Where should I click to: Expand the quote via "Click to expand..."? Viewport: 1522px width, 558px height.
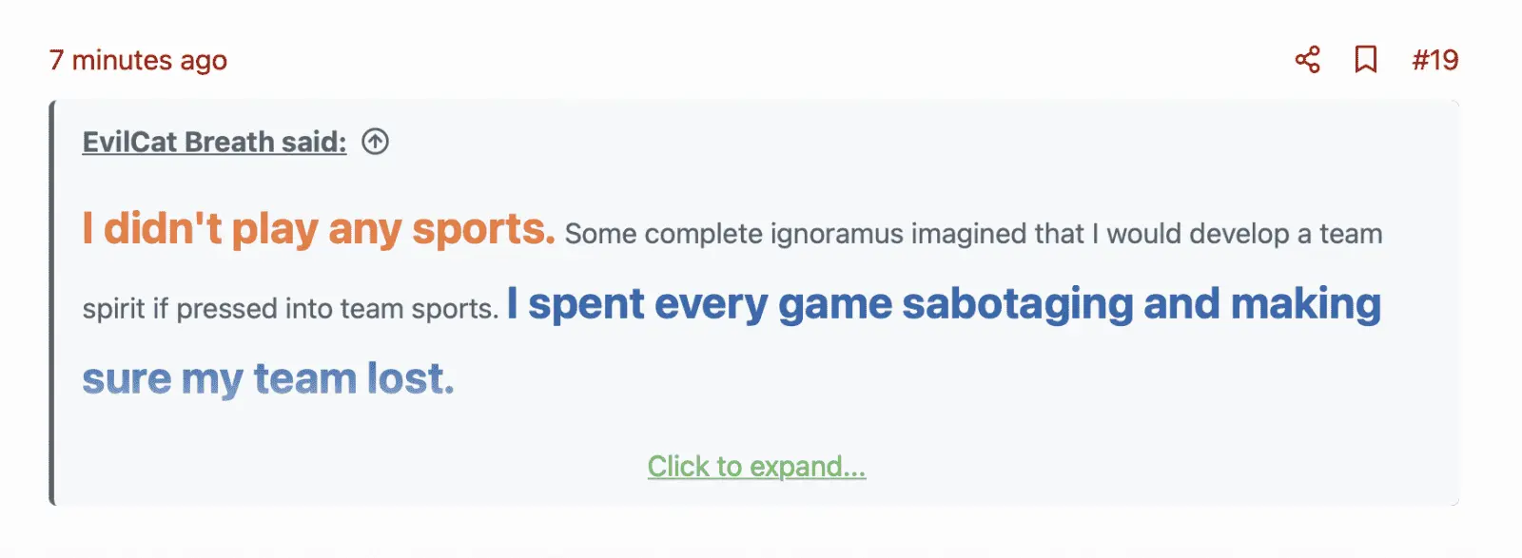point(756,466)
